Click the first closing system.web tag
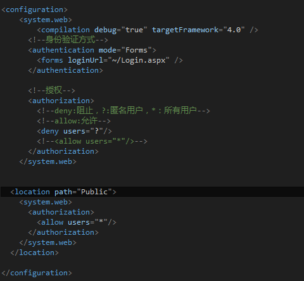Image resolution: width=304 pixels, height=281 pixels. [x=47, y=161]
